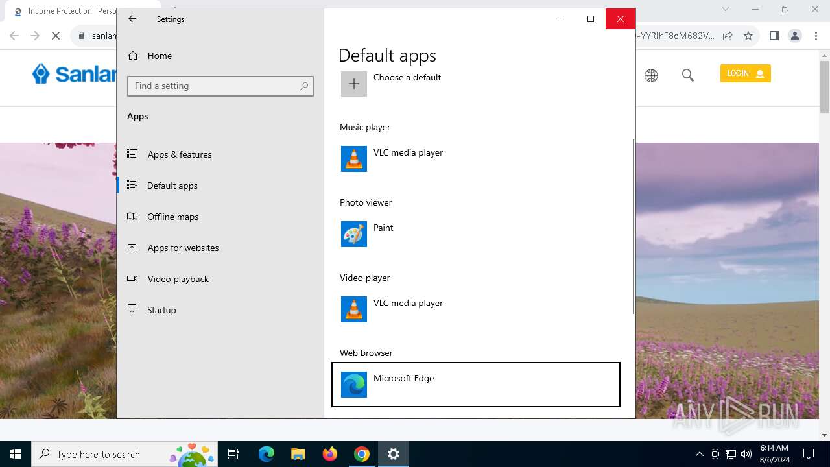Click the Startup monitor icon

point(132,309)
